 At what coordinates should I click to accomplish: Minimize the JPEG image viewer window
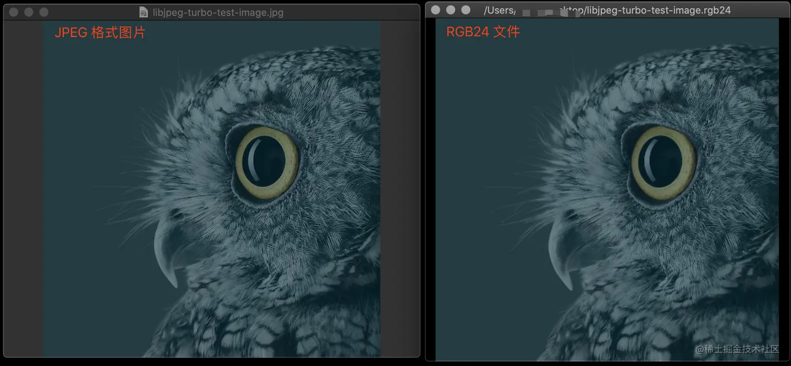tap(29, 12)
